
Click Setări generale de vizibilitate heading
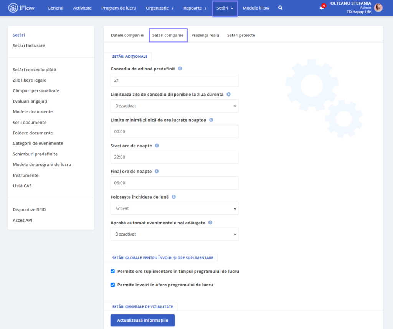(x=142, y=307)
